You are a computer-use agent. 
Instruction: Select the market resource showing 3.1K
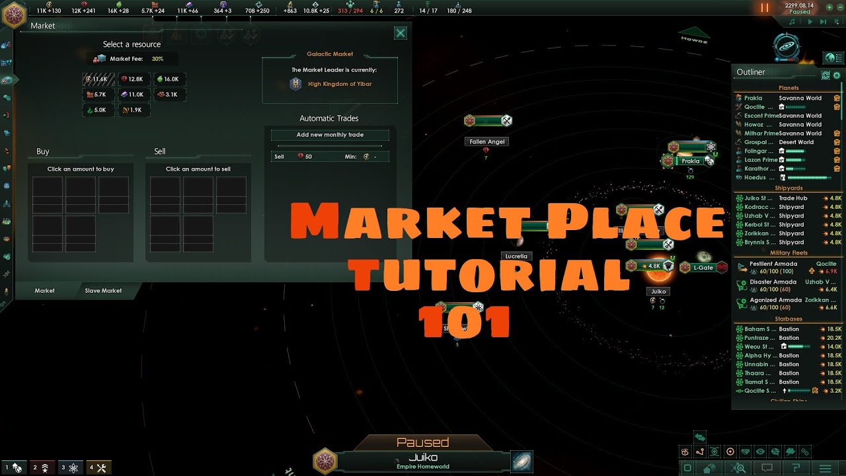(x=169, y=95)
